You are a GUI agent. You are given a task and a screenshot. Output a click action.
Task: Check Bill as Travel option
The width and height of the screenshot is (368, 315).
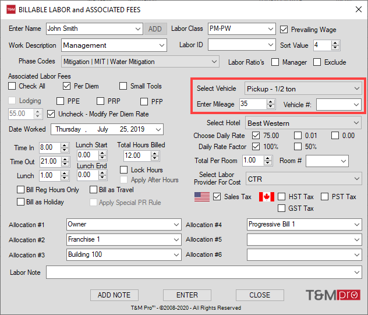93,190
